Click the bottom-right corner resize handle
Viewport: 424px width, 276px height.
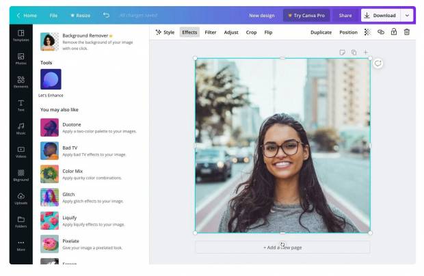point(370,233)
